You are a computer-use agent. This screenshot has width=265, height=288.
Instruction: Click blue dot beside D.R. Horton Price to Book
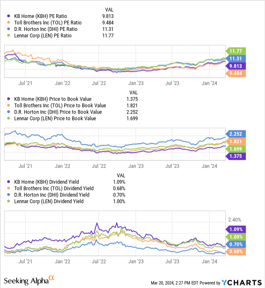tap(8, 112)
